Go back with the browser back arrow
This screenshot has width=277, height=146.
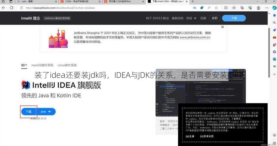[4, 8]
